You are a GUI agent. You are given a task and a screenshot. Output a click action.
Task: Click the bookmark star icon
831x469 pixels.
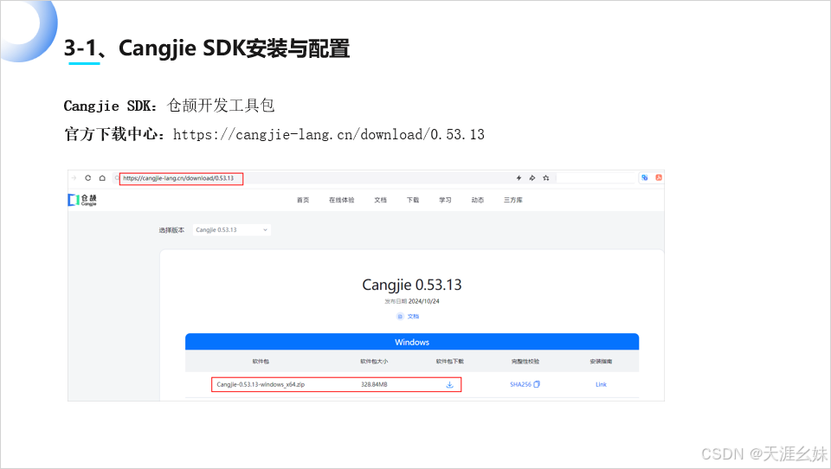coord(546,178)
